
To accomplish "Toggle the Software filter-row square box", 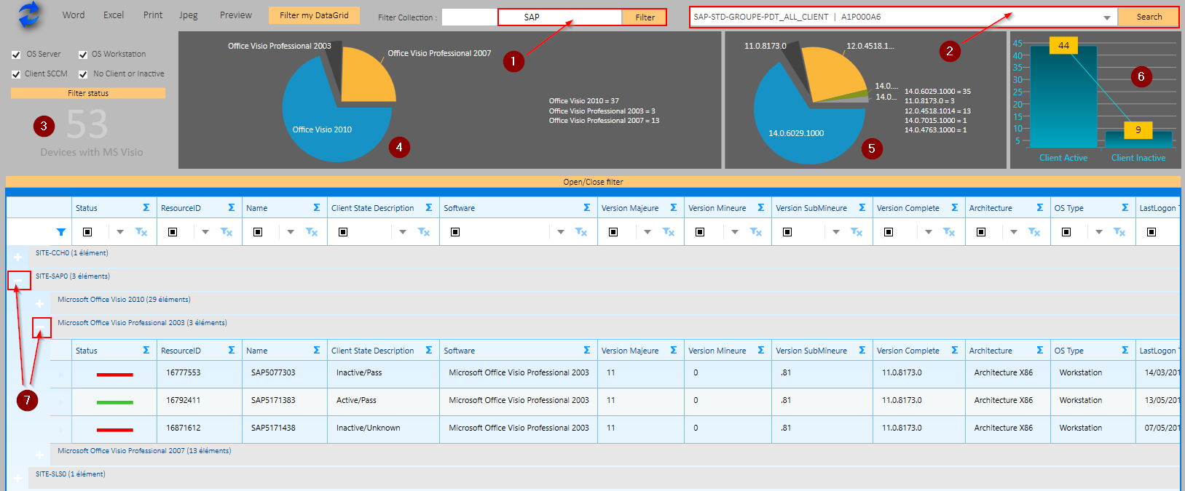I will pyautogui.click(x=455, y=232).
